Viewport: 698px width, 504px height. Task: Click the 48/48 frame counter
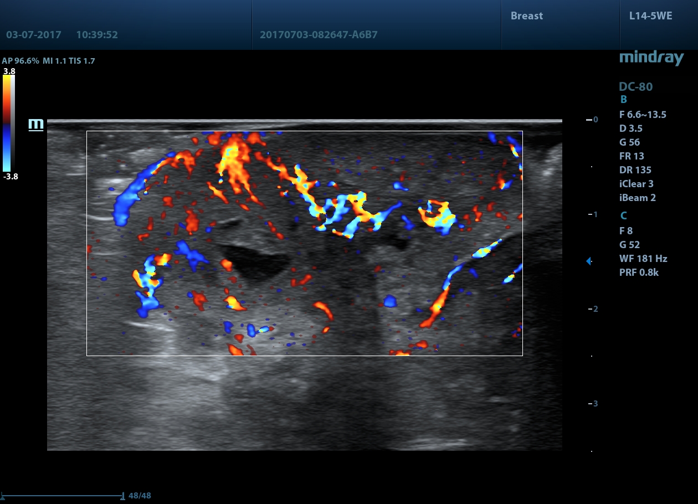coord(139,496)
